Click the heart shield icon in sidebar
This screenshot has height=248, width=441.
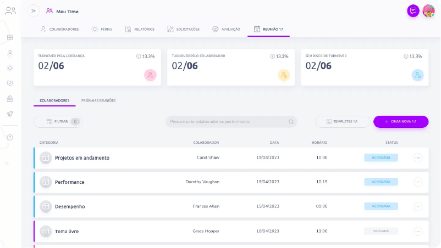(x=10, y=83)
